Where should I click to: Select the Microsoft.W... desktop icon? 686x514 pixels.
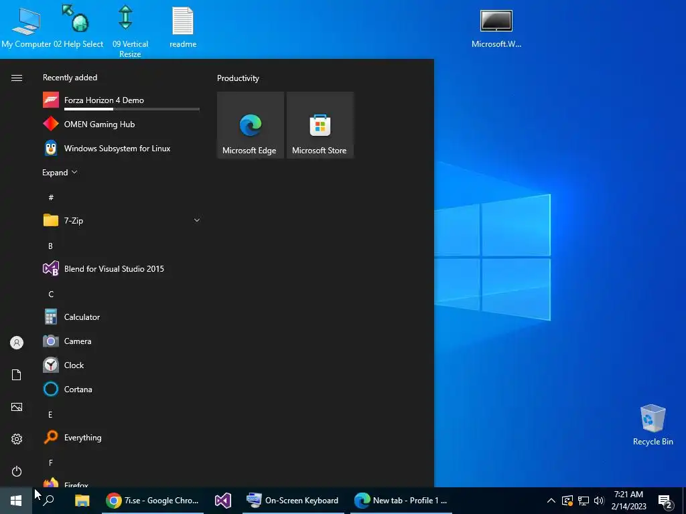coord(496,29)
